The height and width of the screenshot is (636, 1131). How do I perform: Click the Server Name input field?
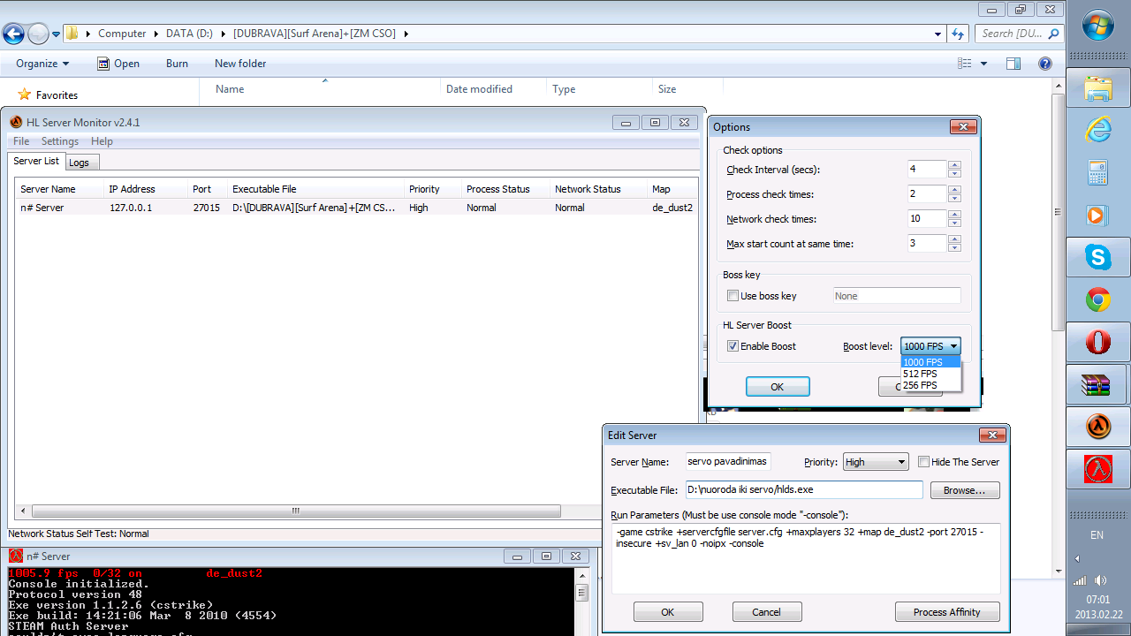(x=729, y=462)
